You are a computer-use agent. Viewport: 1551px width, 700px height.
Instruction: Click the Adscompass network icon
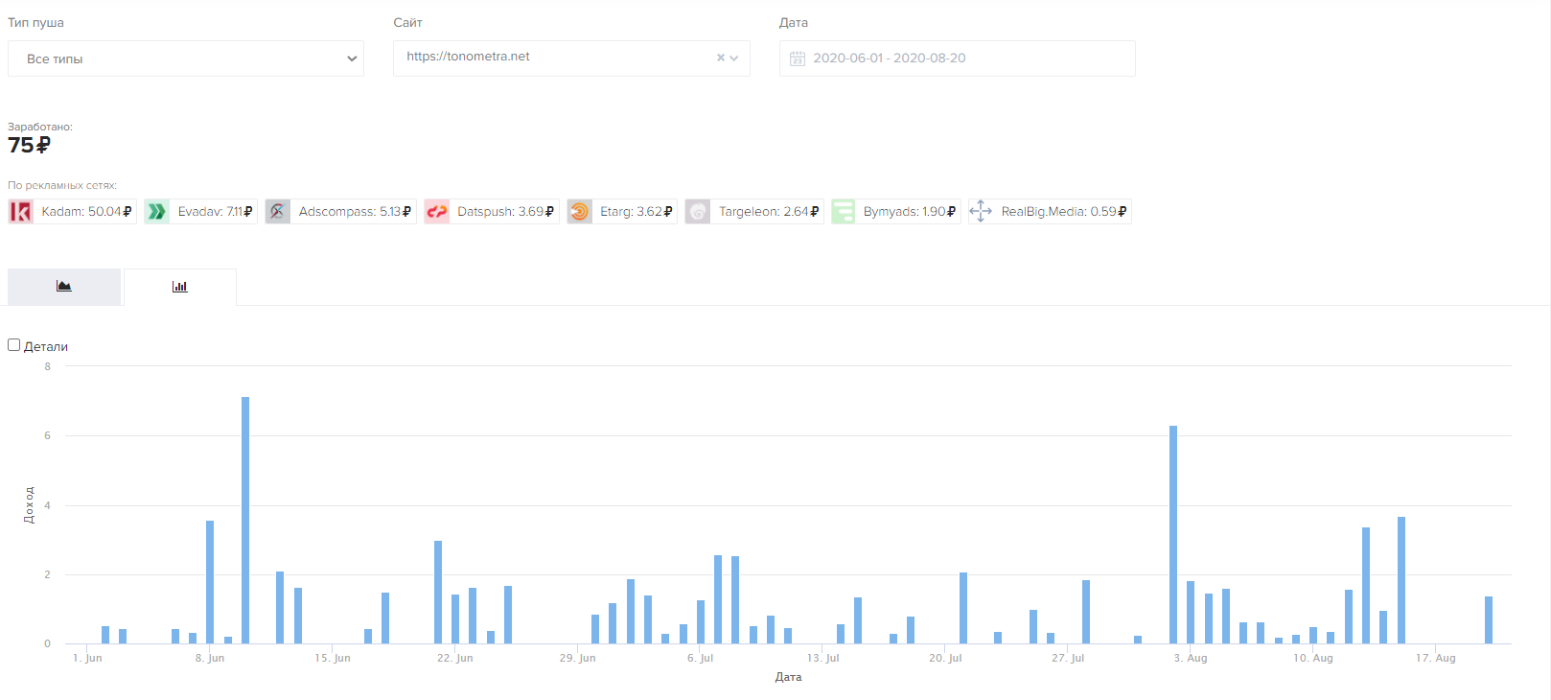[x=278, y=212]
